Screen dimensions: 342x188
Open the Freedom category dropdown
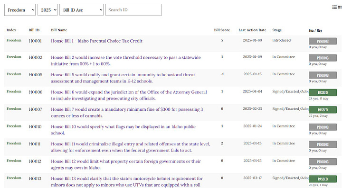click(20, 10)
